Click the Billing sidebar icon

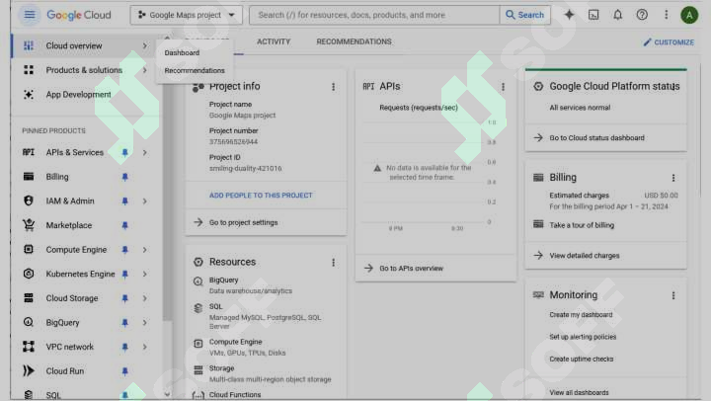[x=29, y=177]
